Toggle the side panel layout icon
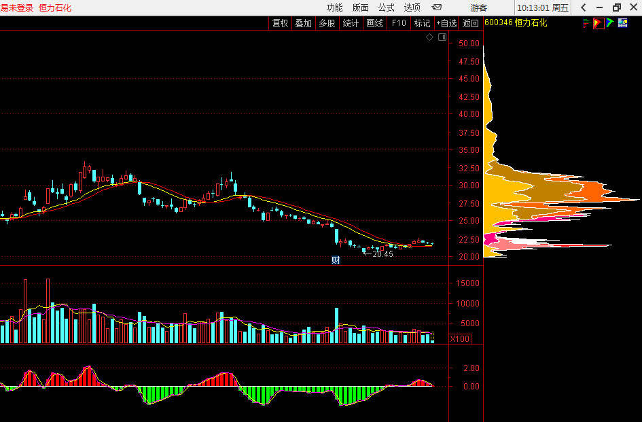This screenshot has height=422, width=642. 442,37
